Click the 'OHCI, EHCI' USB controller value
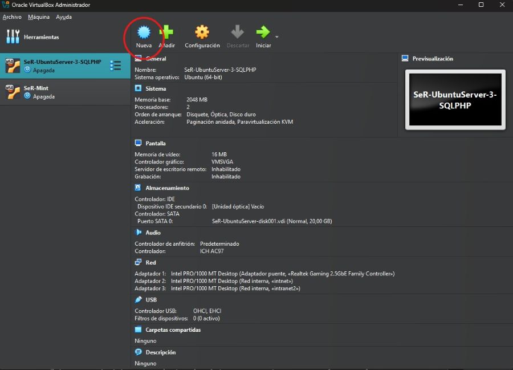 tap(207, 311)
